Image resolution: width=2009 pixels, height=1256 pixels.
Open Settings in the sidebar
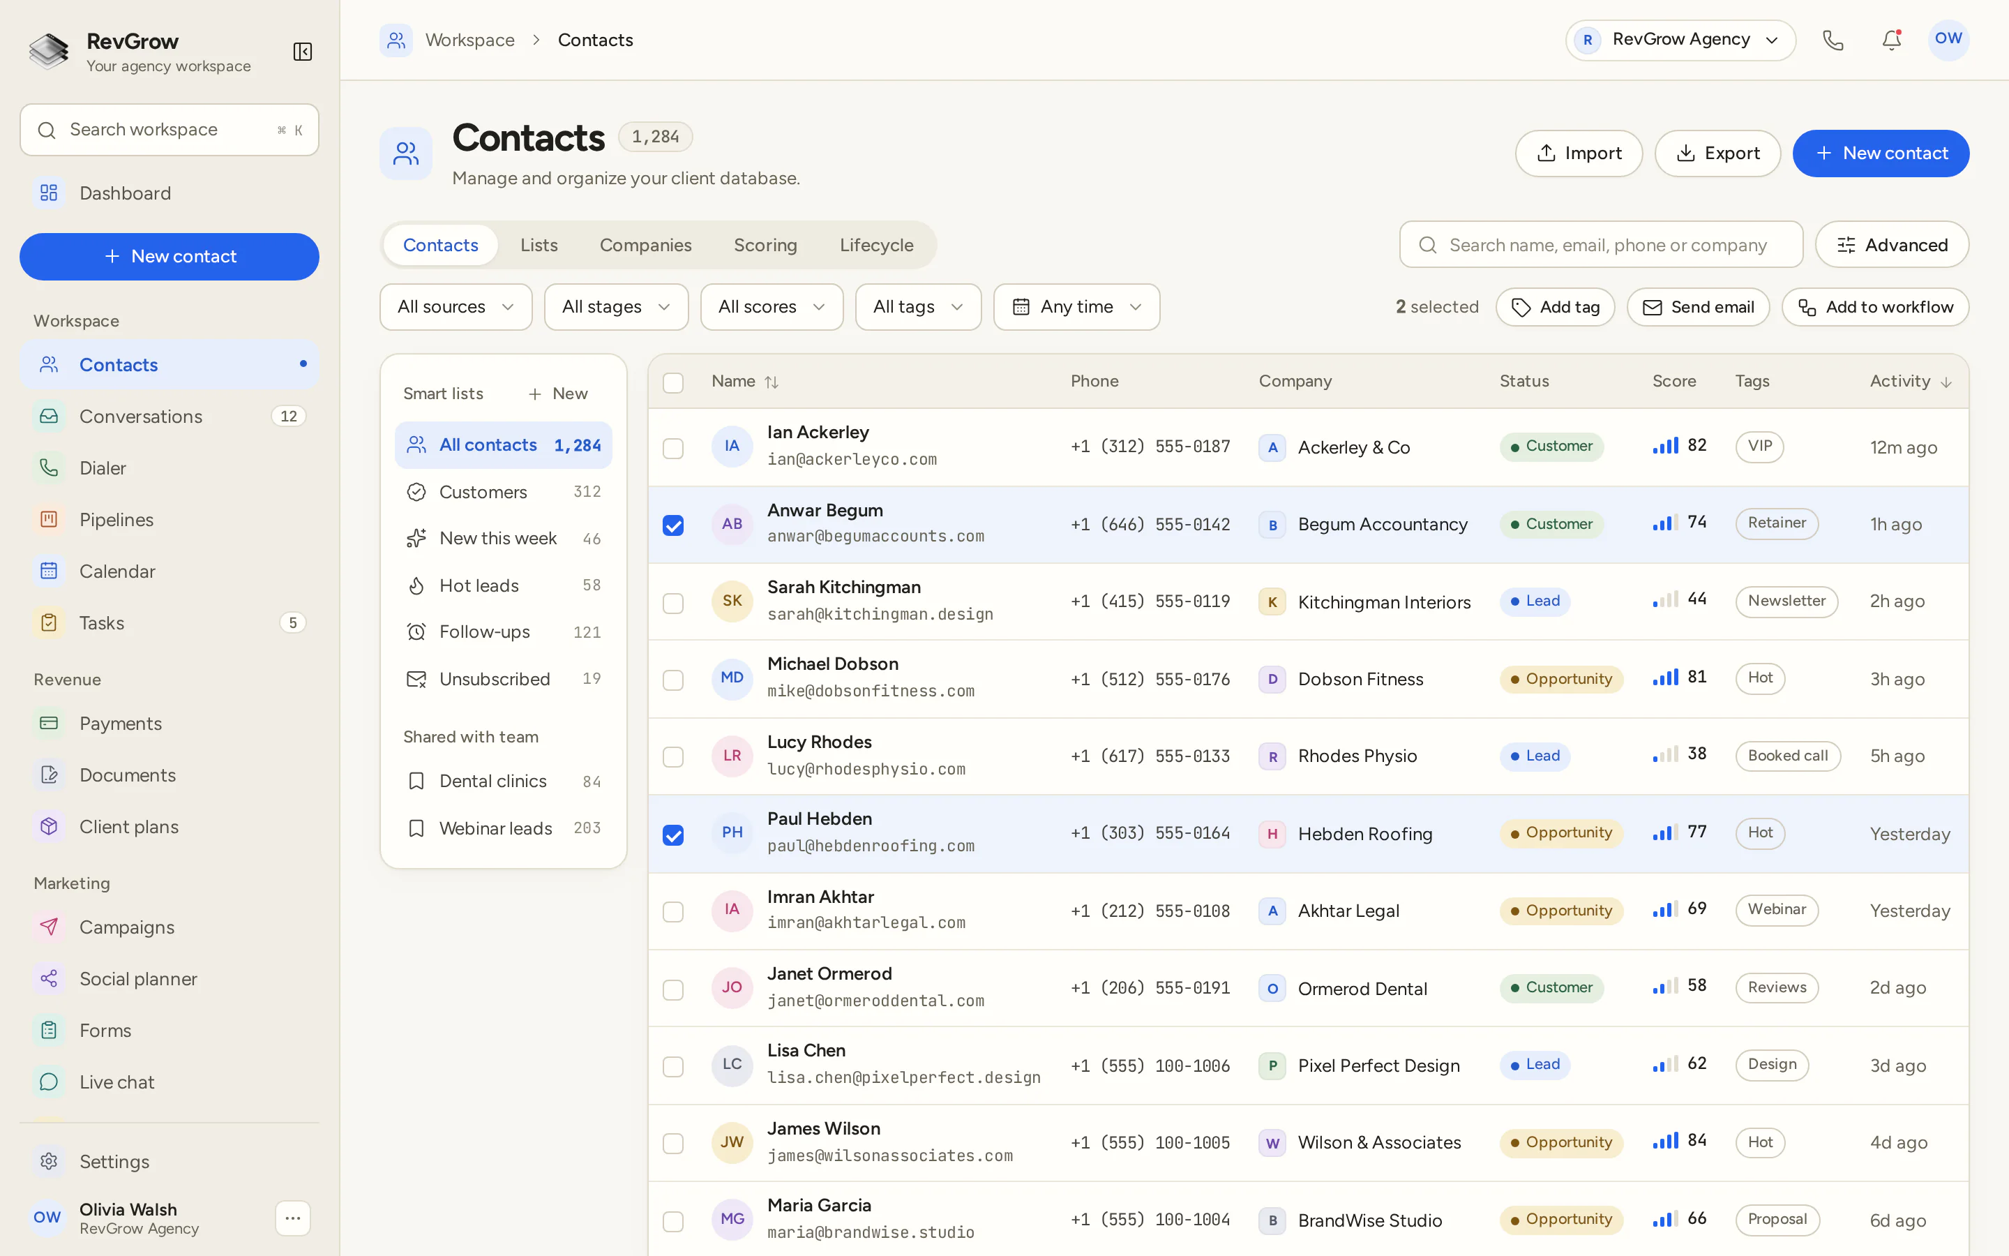point(170,1160)
